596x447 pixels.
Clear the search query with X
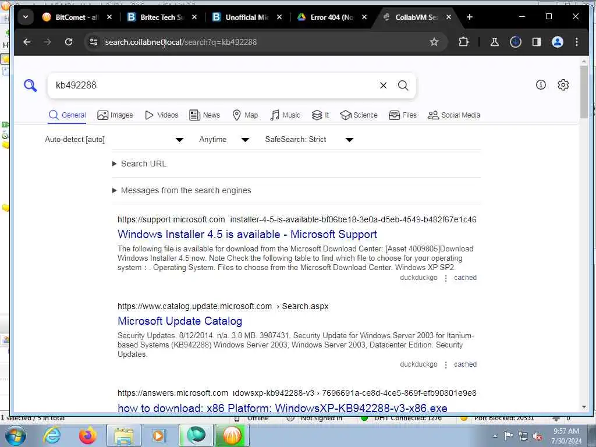click(x=383, y=86)
